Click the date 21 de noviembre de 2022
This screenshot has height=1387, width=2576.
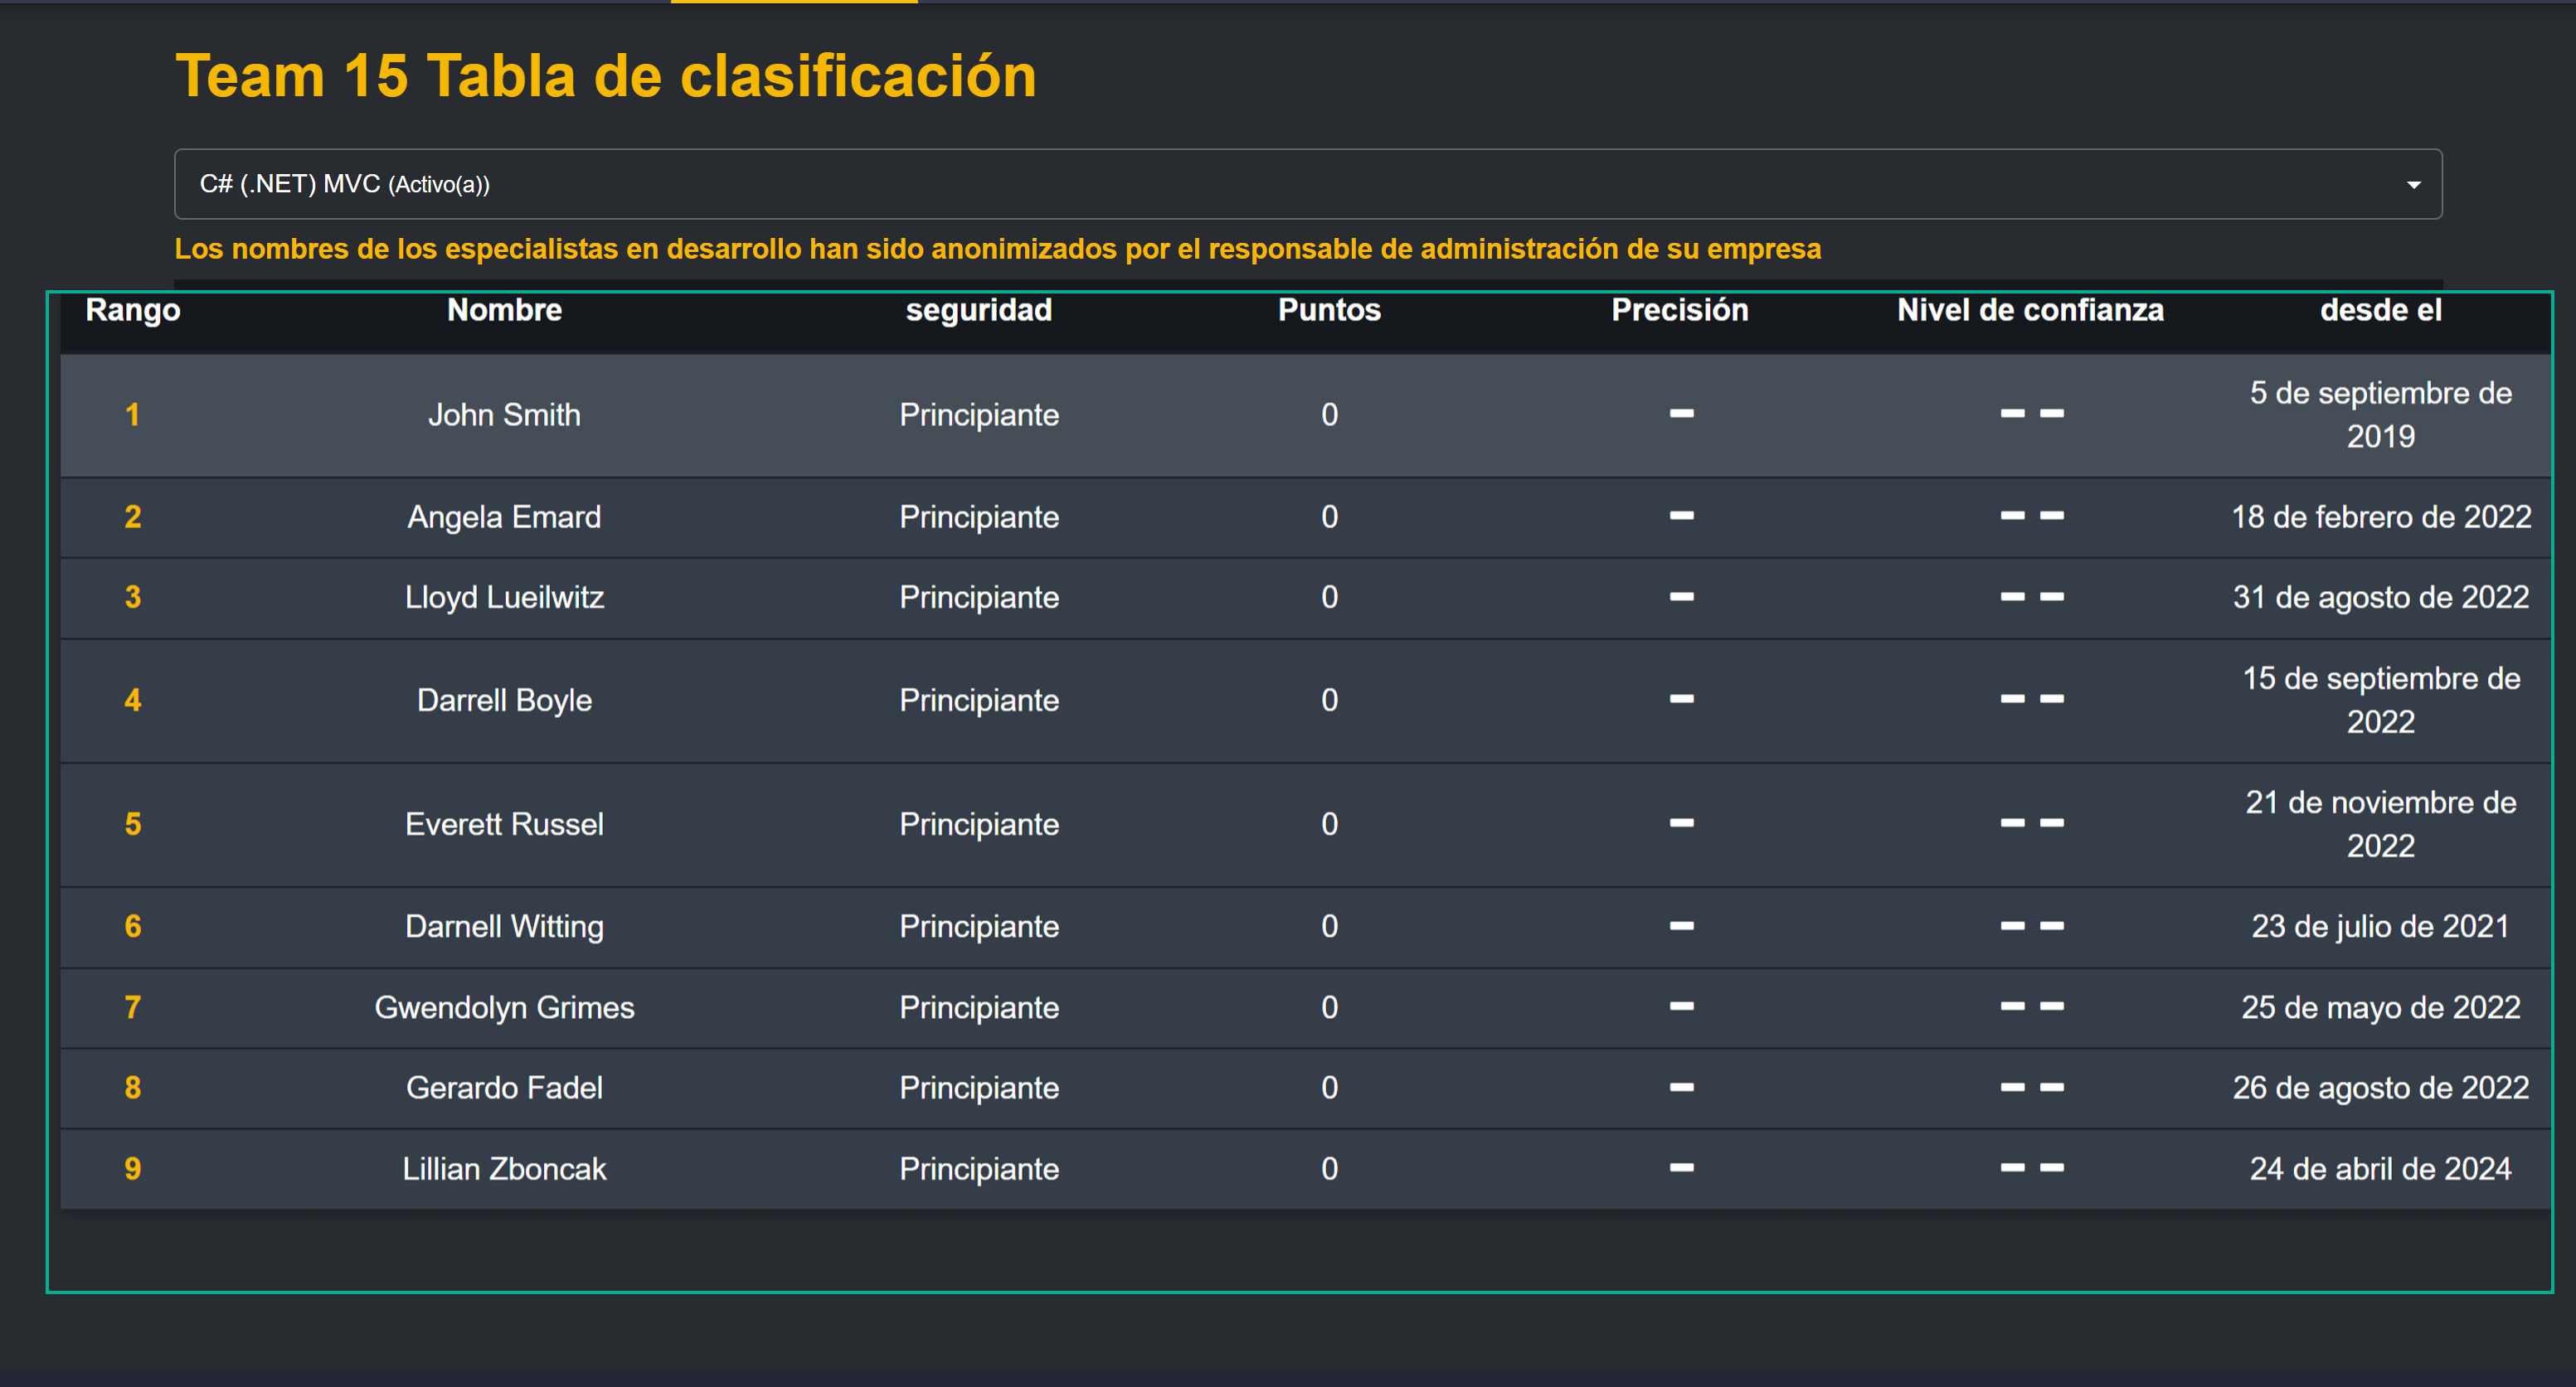(2380, 824)
